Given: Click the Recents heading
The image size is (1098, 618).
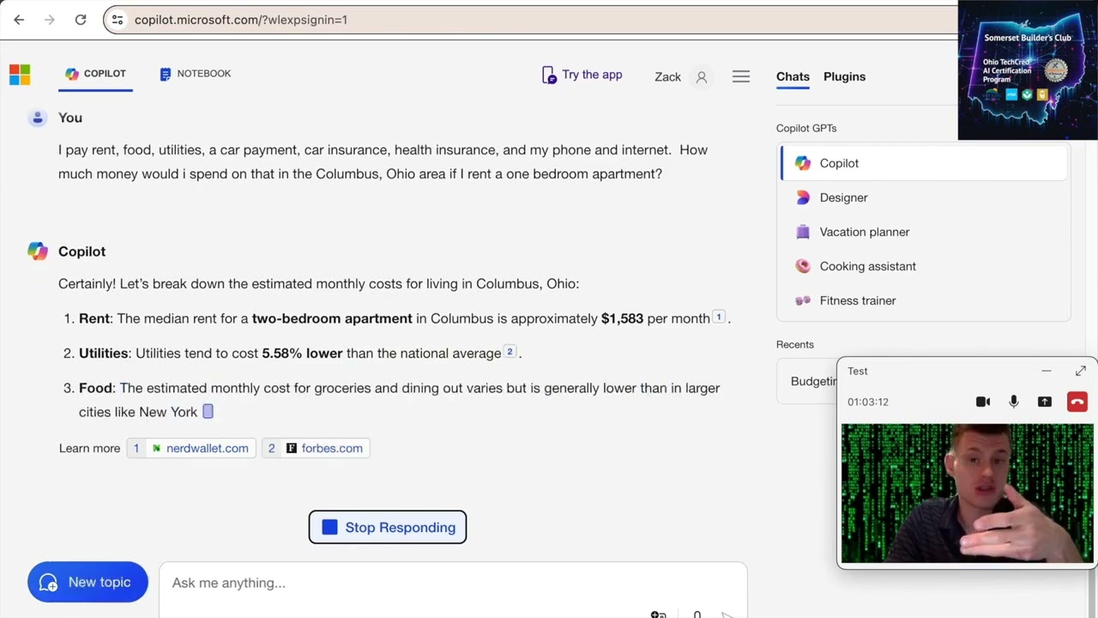Looking at the screenshot, I should coord(795,344).
